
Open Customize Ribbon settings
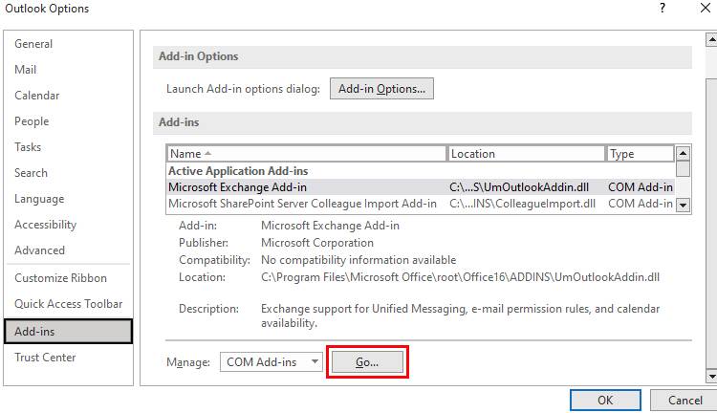click(x=60, y=278)
